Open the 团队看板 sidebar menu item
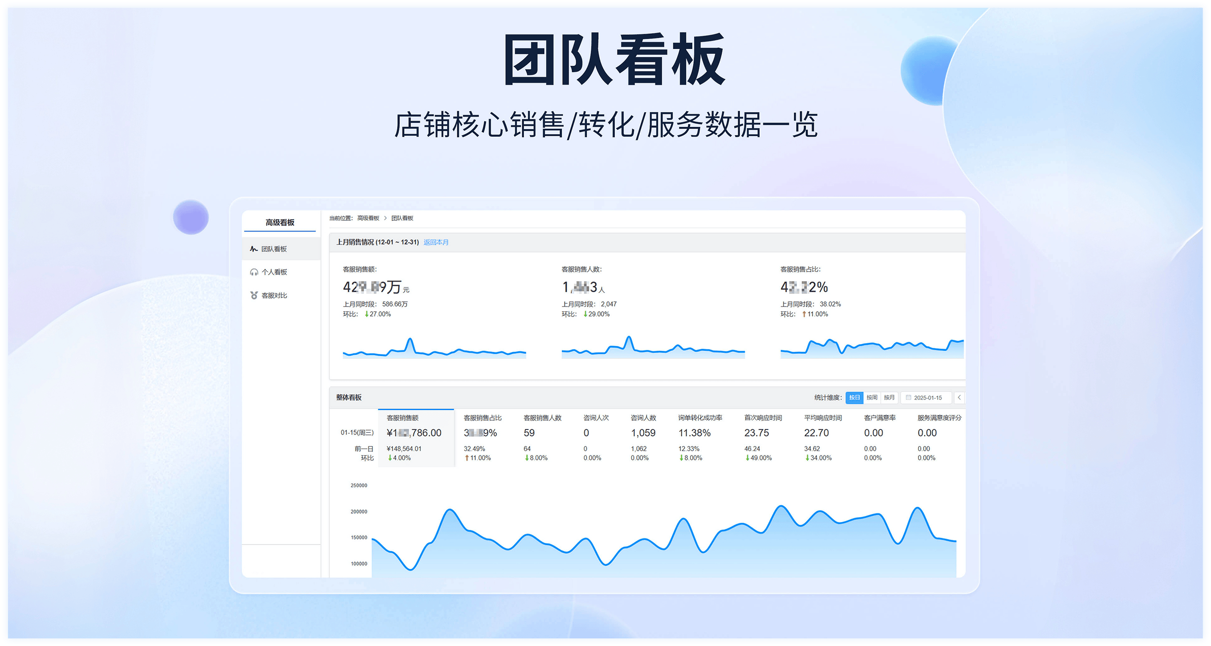The image size is (1211, 646). pos(281,249)
